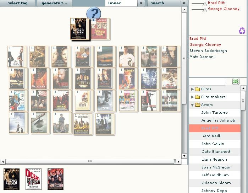248x193 pixels.
Task: Select the Linear combo box
Action: [121, 3]
